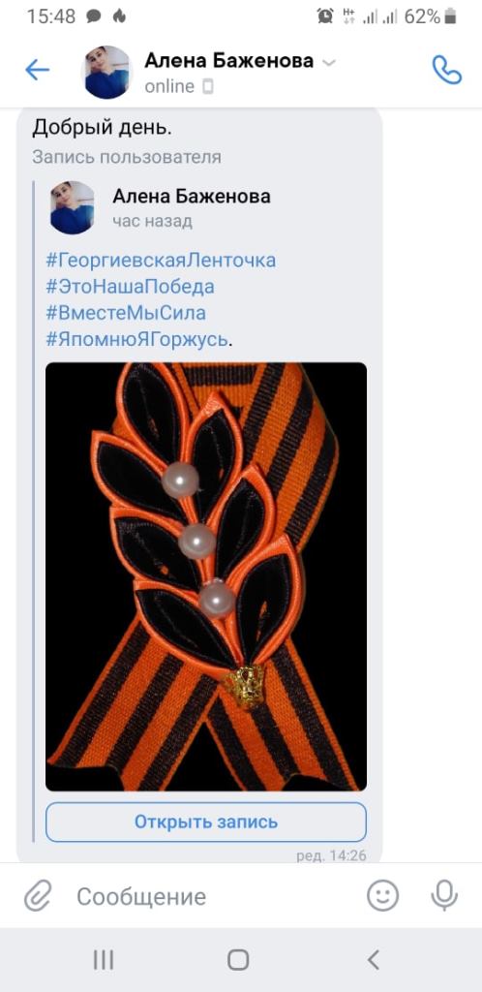Viewport: 482px width, 992px height.
Task: Open the #ГеоргиевскаяЛенточка hashtag
Action: pyautogui.click(x=161, y=260)
